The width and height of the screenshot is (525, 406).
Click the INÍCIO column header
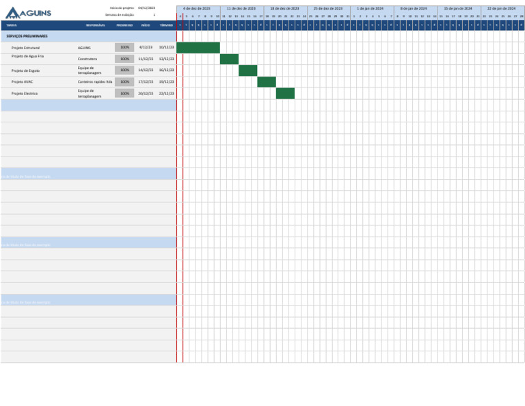[x=146, y=25]
